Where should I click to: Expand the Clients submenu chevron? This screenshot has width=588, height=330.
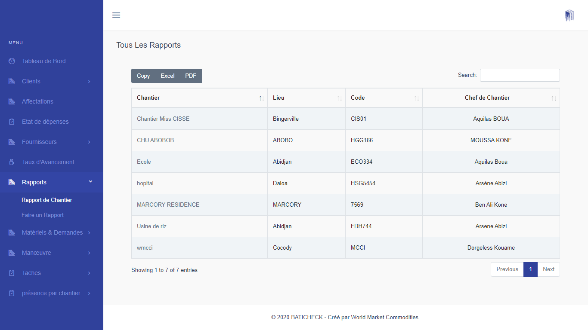pyautogui.click(x=89, y=81)
